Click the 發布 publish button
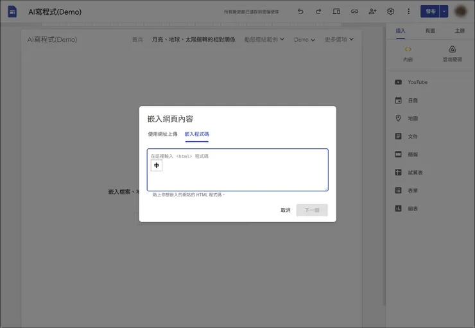This screenshot has height=328, width=475. pos(430,12)
